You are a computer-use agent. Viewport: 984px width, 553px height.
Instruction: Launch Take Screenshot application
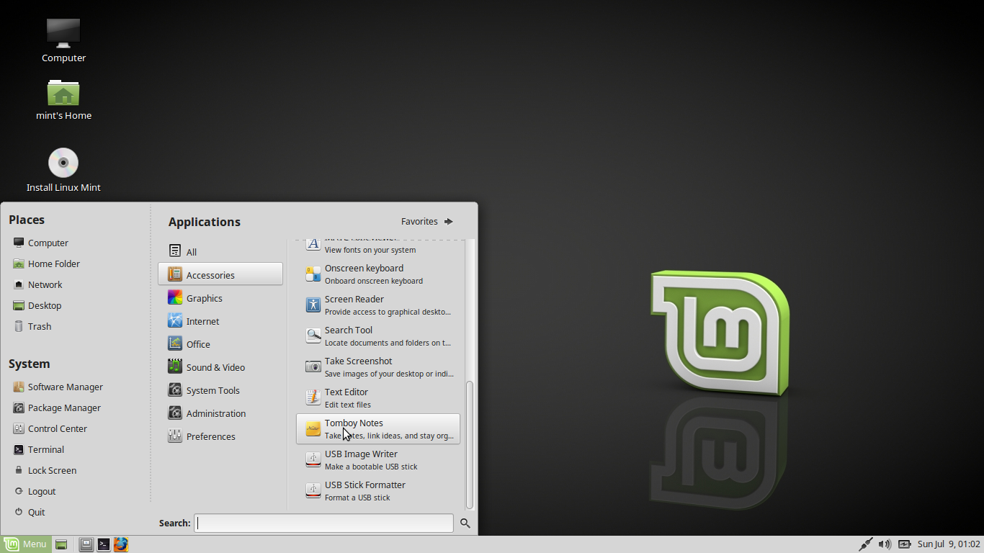pos(378,367)
